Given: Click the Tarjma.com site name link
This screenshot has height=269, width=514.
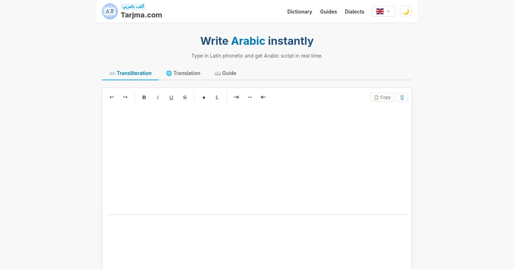Looking at the screenshot, I should coord(141,15).
